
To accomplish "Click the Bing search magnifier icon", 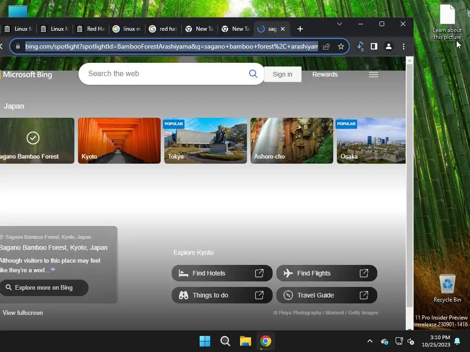I will 253,74.
